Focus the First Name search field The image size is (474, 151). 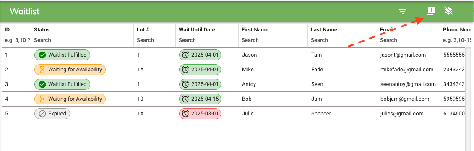coord(273,40)
